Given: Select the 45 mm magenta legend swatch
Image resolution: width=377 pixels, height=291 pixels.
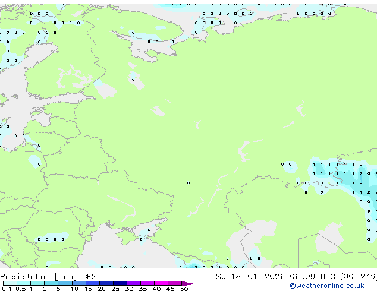Looking at the screenshot, I should pyautogui.click(x=175, y=283).
